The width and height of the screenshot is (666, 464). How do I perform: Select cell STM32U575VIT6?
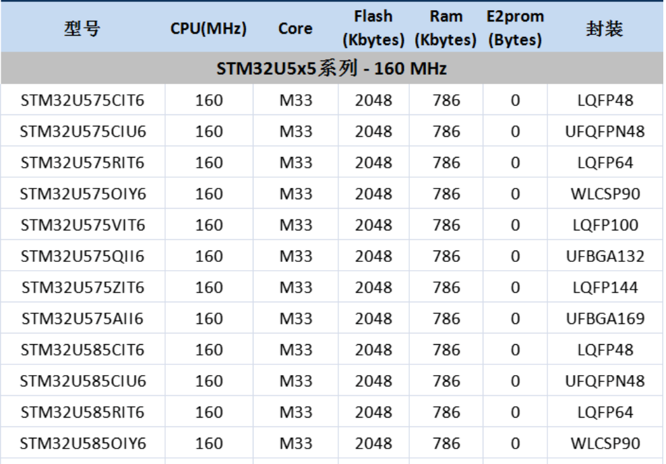[x=82, y=225]
